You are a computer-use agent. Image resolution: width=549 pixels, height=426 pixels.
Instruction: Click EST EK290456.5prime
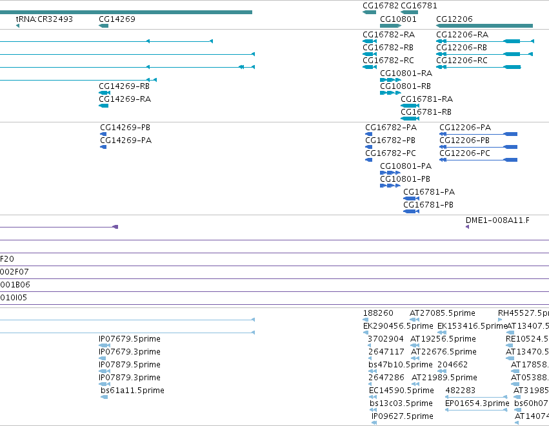coord(398,326)
